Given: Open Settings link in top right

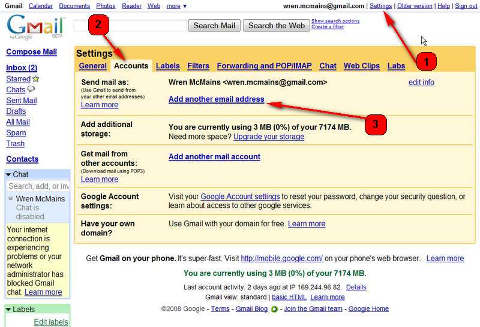Looking at the screenshot, I should pos(380,6).
